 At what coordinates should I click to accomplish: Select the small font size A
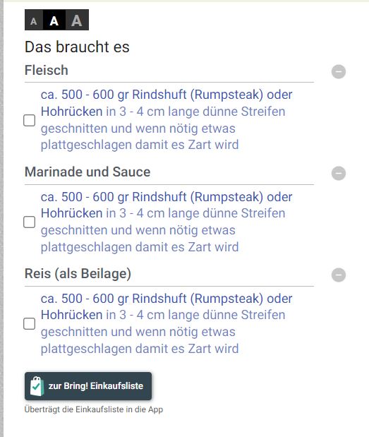coord(34,20)
